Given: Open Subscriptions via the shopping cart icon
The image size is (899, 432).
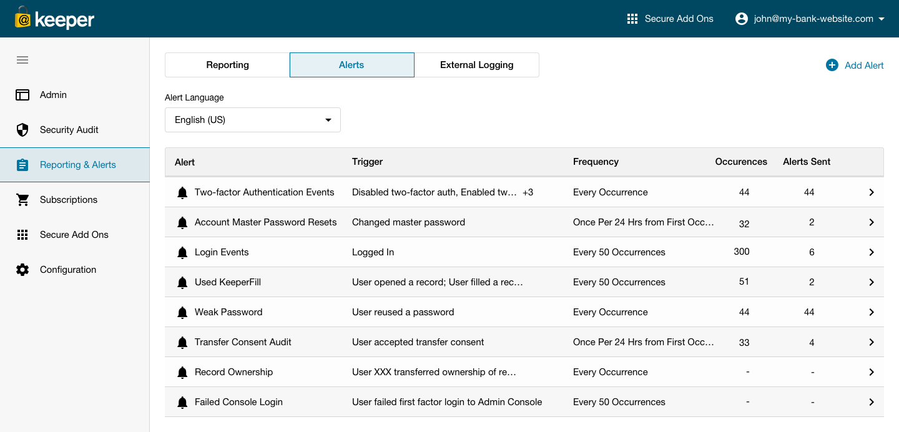Looking at the screenshot, I should (22, 200).
